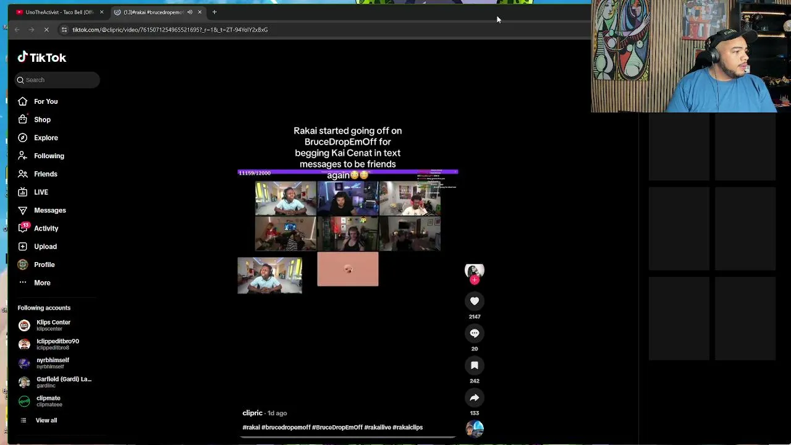Screen dimensions: 791x445
Task: Open the Friends page
Action: (46, 174)
